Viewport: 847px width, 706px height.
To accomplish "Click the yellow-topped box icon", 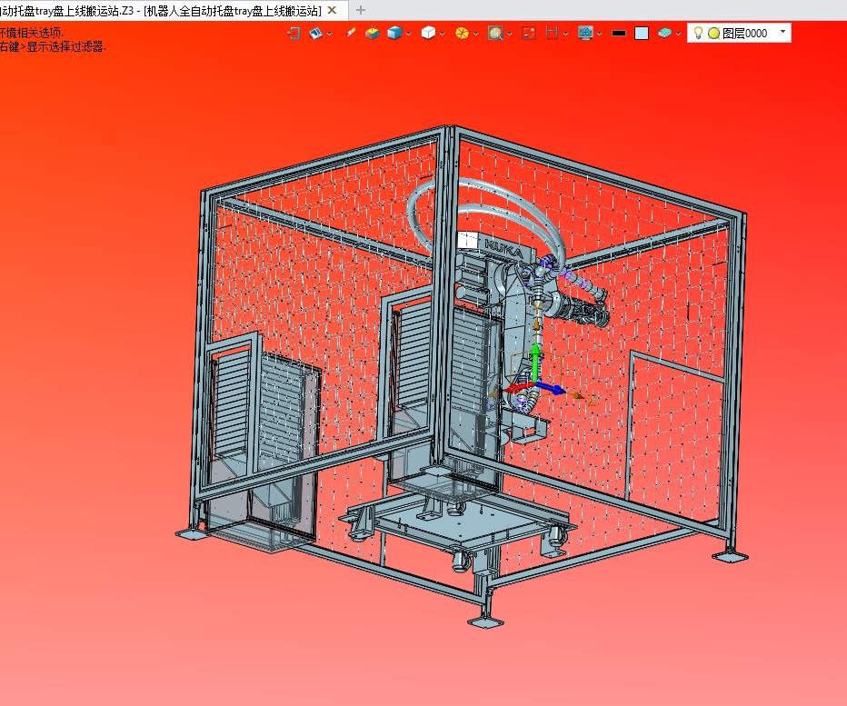I will [x=372, y=34].
